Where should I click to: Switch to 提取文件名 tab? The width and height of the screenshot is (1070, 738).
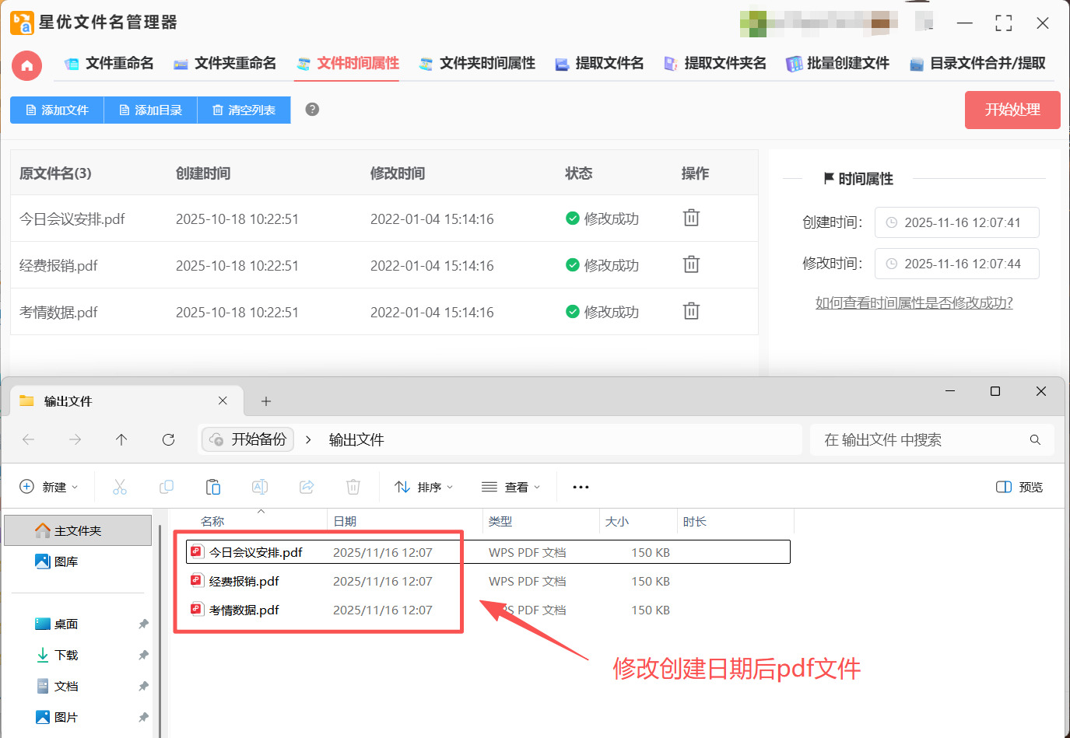pos(599,64)
